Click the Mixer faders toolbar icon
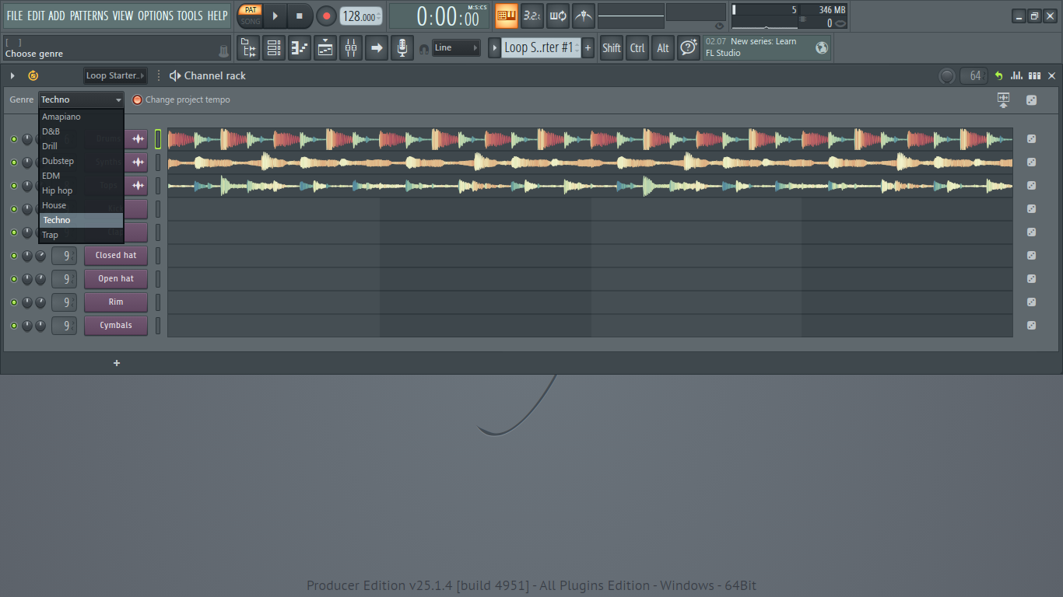The width and height of the screenshot is (1063, 597). coord(351,48)
